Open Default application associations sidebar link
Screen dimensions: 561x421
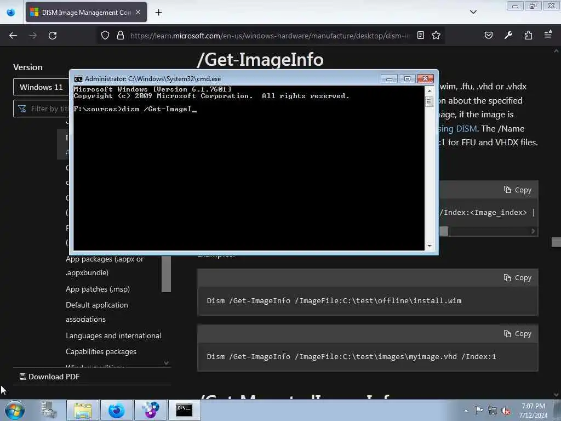pyautogui.click(x=96, y=312)
